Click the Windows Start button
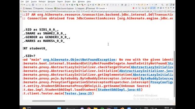This screenshot has width=195, height=109. [59, 108]
